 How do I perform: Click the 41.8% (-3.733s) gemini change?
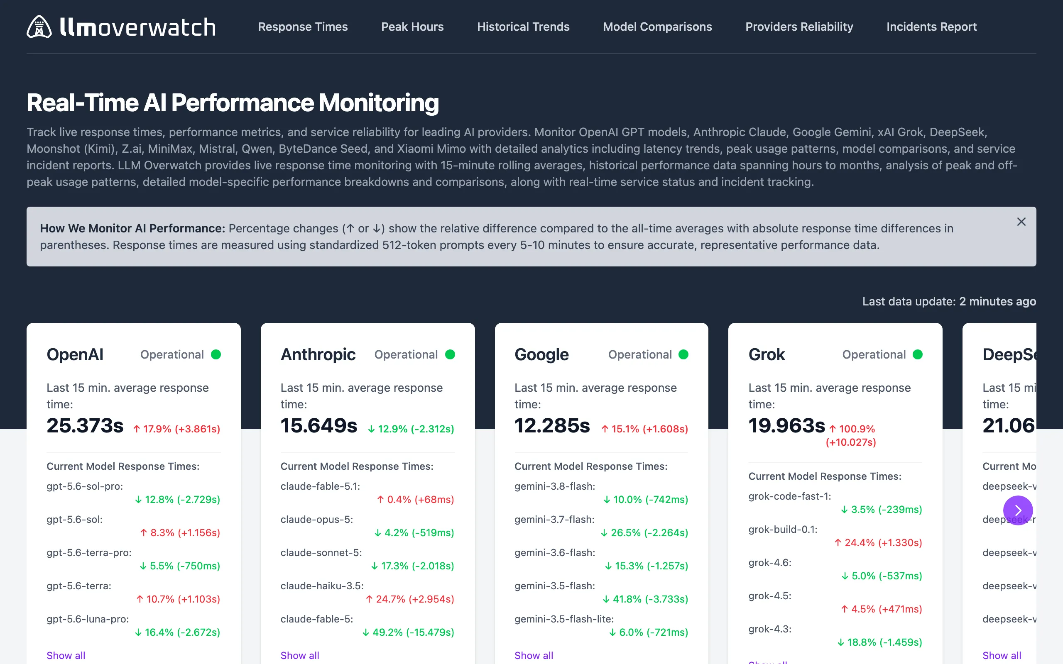645,599
